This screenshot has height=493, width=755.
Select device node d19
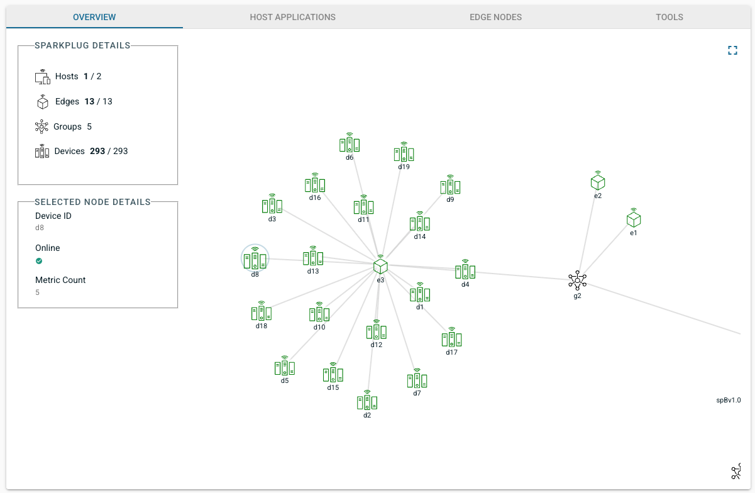coord(404,152)
